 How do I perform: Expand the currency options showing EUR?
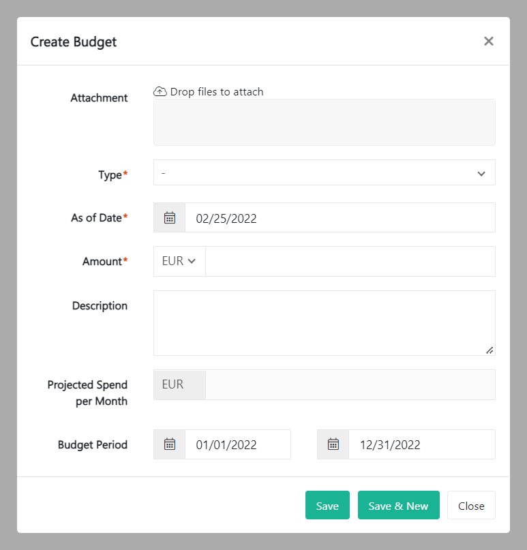(x=179, y=261)
